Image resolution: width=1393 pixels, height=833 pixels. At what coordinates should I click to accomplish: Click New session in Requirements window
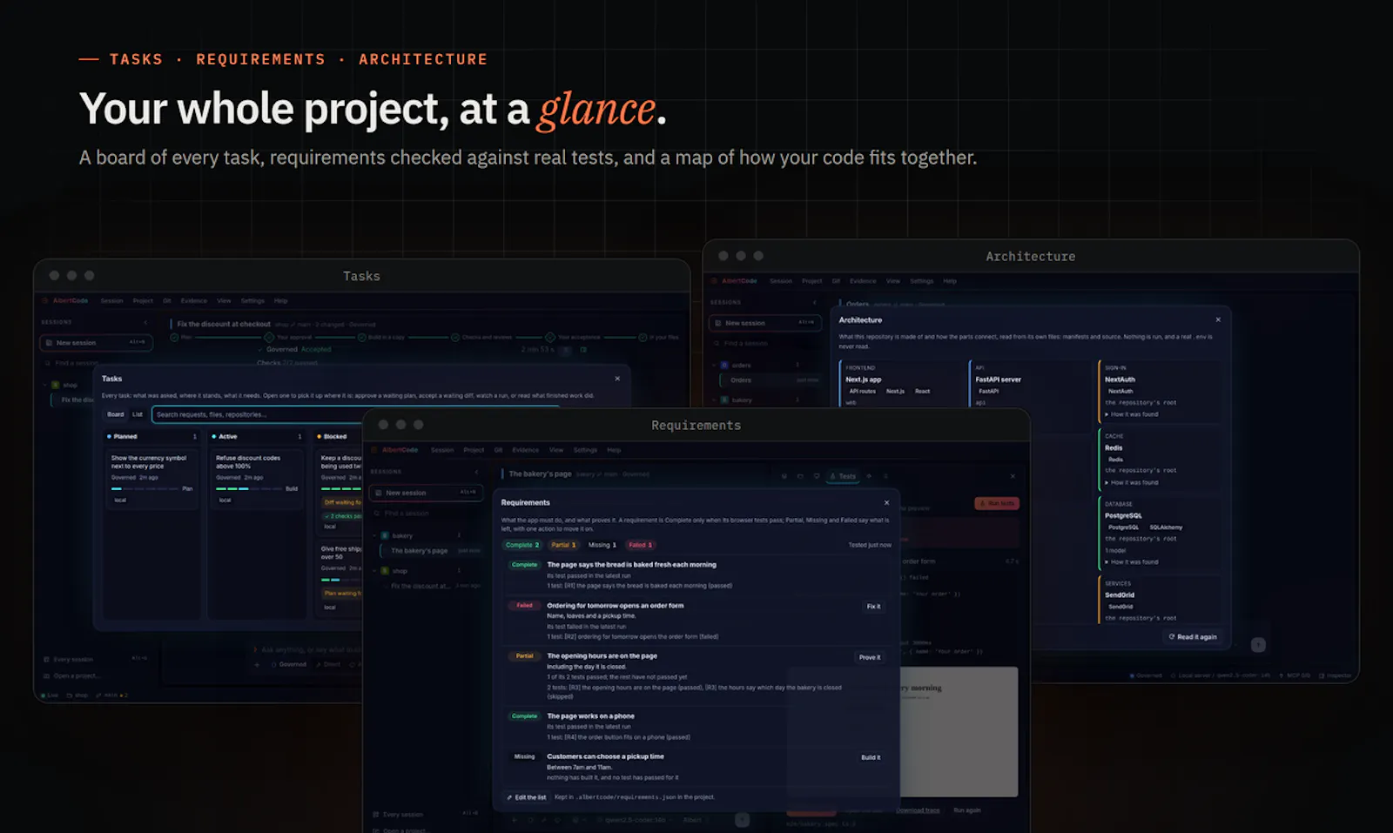426,493
